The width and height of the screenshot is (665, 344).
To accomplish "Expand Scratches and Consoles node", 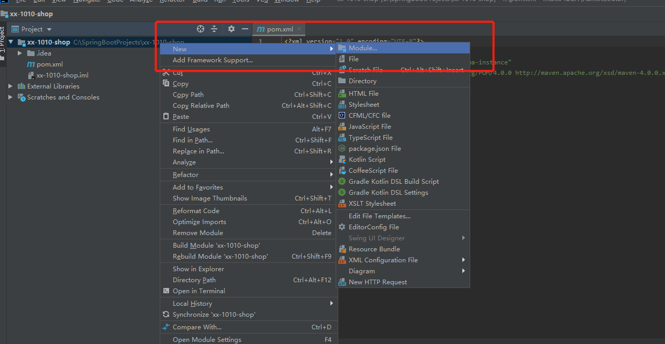I will coord(10,97).
